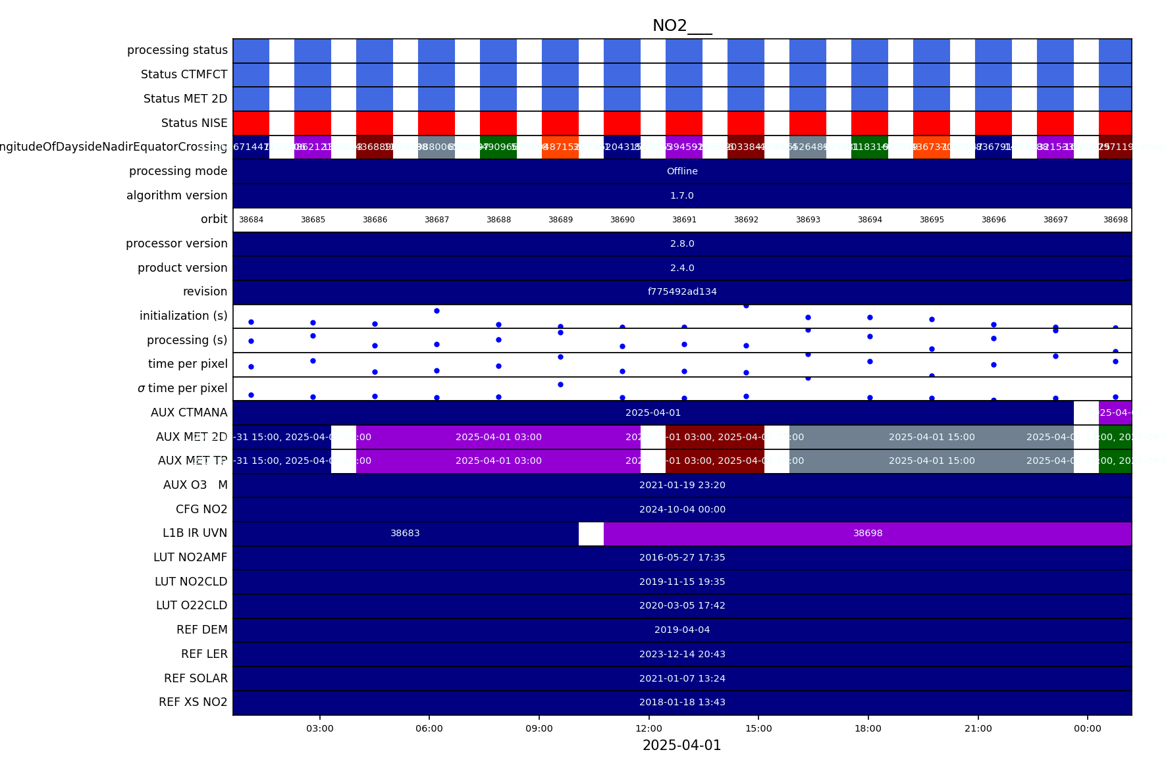
Task: Click the 21:00 time axis tick label
Action: pos(978,728)
